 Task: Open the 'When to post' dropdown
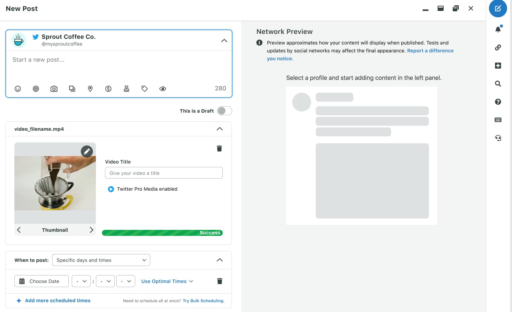[101, 260]
